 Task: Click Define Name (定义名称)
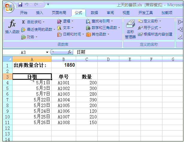coord(149,21)
